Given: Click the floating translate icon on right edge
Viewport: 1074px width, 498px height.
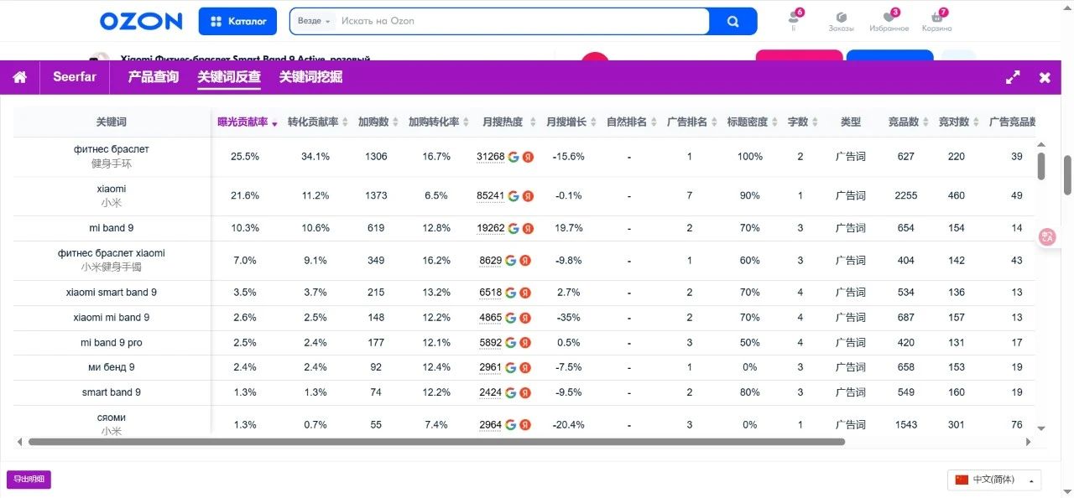Looking at the screenshot, I should point(1046,237).
